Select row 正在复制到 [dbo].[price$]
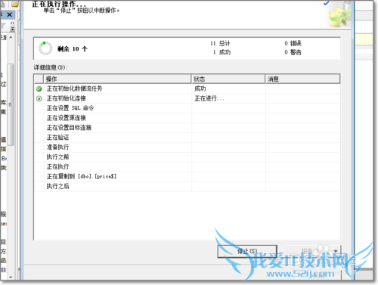The height and width of the screenshot is (285, 378). click(187, 176)
